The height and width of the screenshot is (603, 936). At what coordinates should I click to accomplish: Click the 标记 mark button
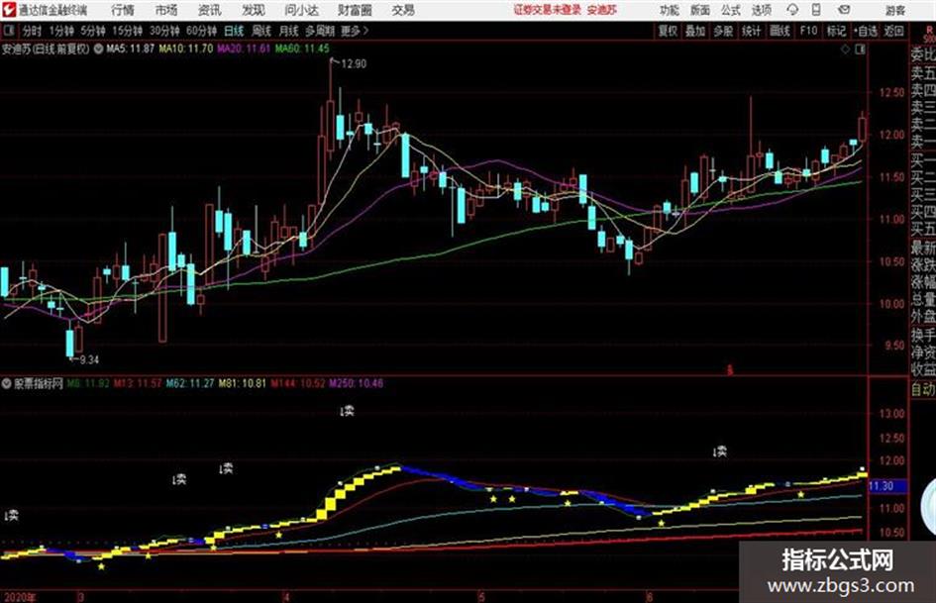tap(836, 31)
